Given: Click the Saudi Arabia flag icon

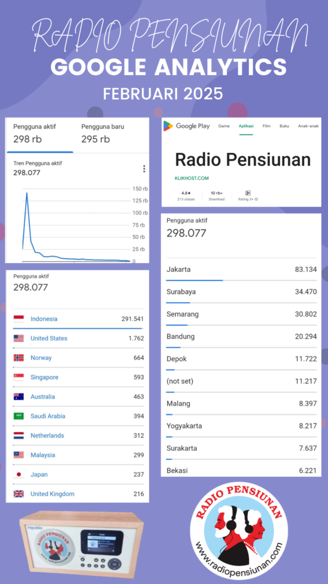Looking at the screenshot, I should [19, 416].
